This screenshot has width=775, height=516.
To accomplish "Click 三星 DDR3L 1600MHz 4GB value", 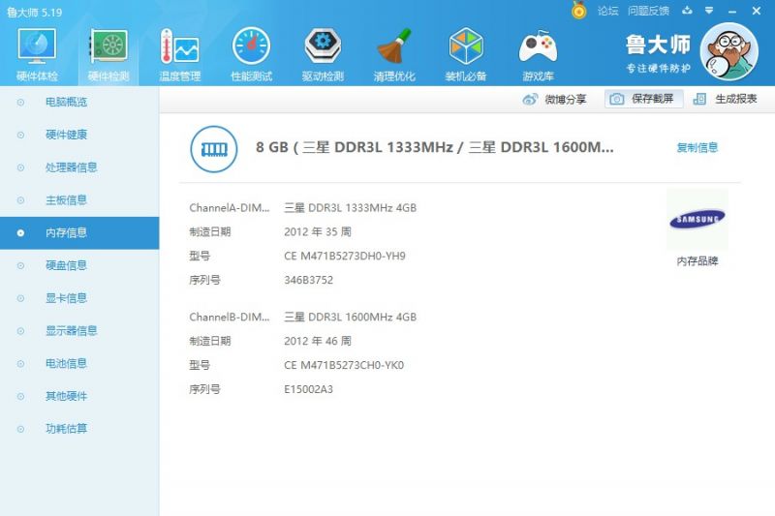I will pos(350,317).
